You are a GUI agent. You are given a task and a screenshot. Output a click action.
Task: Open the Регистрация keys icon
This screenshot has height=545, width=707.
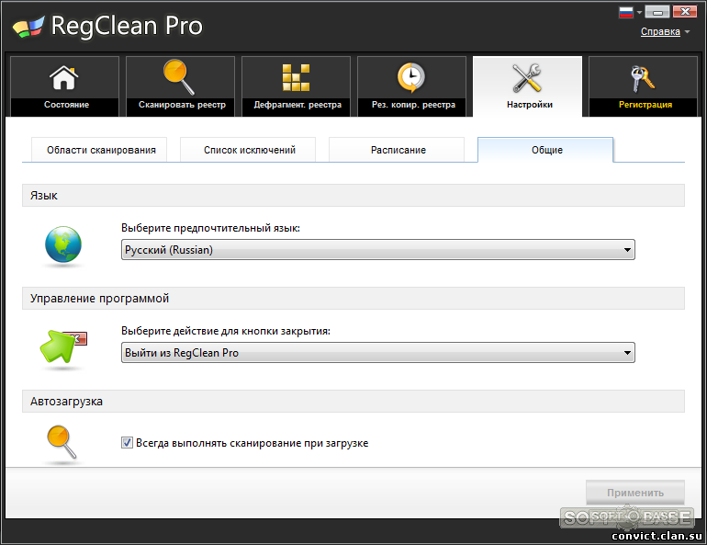tap(643, 79)
